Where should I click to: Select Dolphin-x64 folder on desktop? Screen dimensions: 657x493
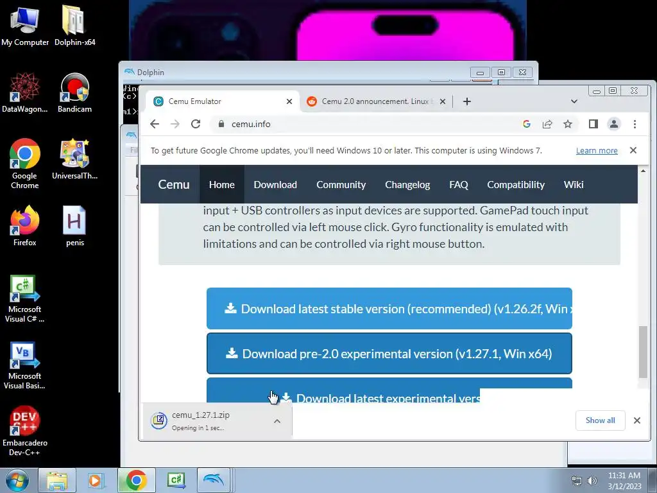point(74,26)
